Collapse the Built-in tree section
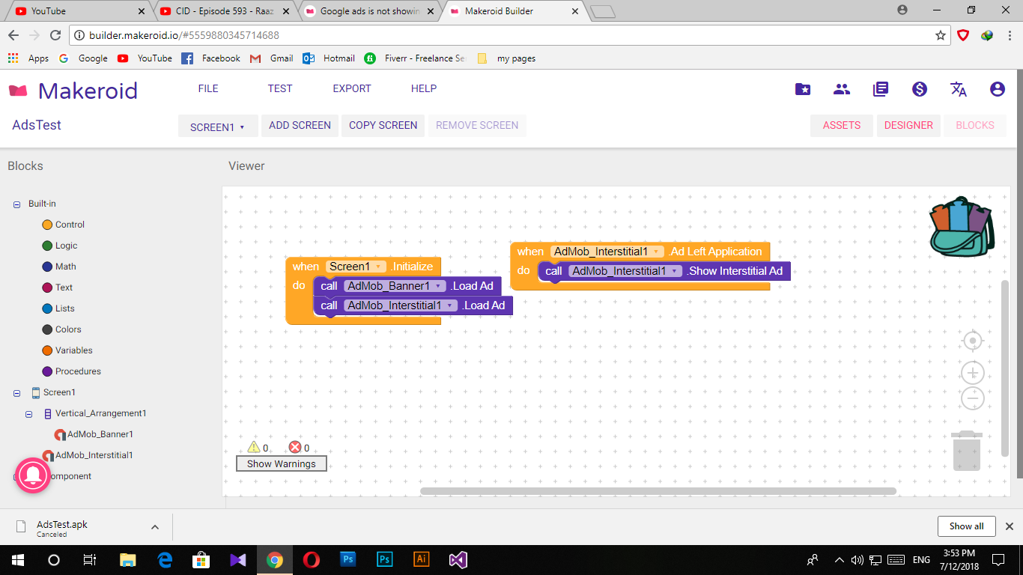 click(16, 204)
